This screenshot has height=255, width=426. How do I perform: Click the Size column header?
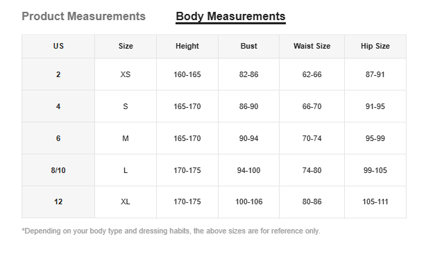pyautogui.click(x=126, y=46)
